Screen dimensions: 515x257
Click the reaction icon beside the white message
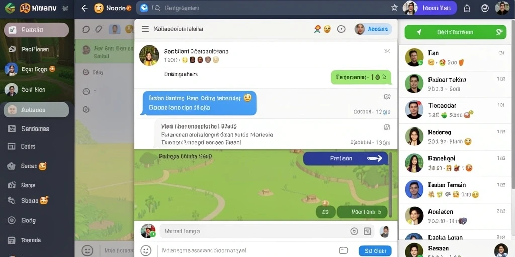[x=387, y=127]
